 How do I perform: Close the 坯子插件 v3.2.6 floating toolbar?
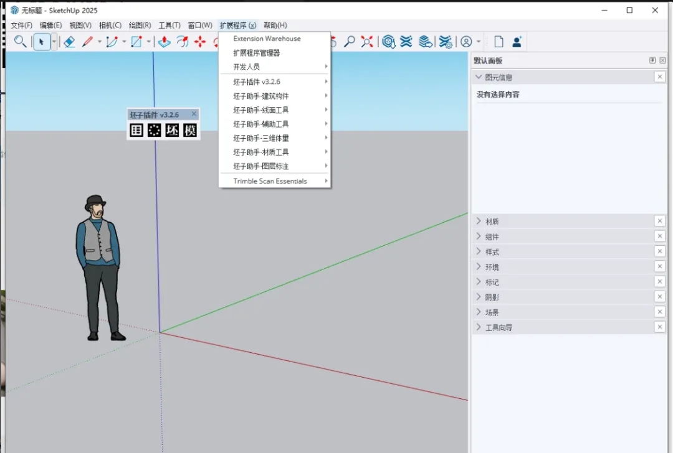tap(194, 114)
